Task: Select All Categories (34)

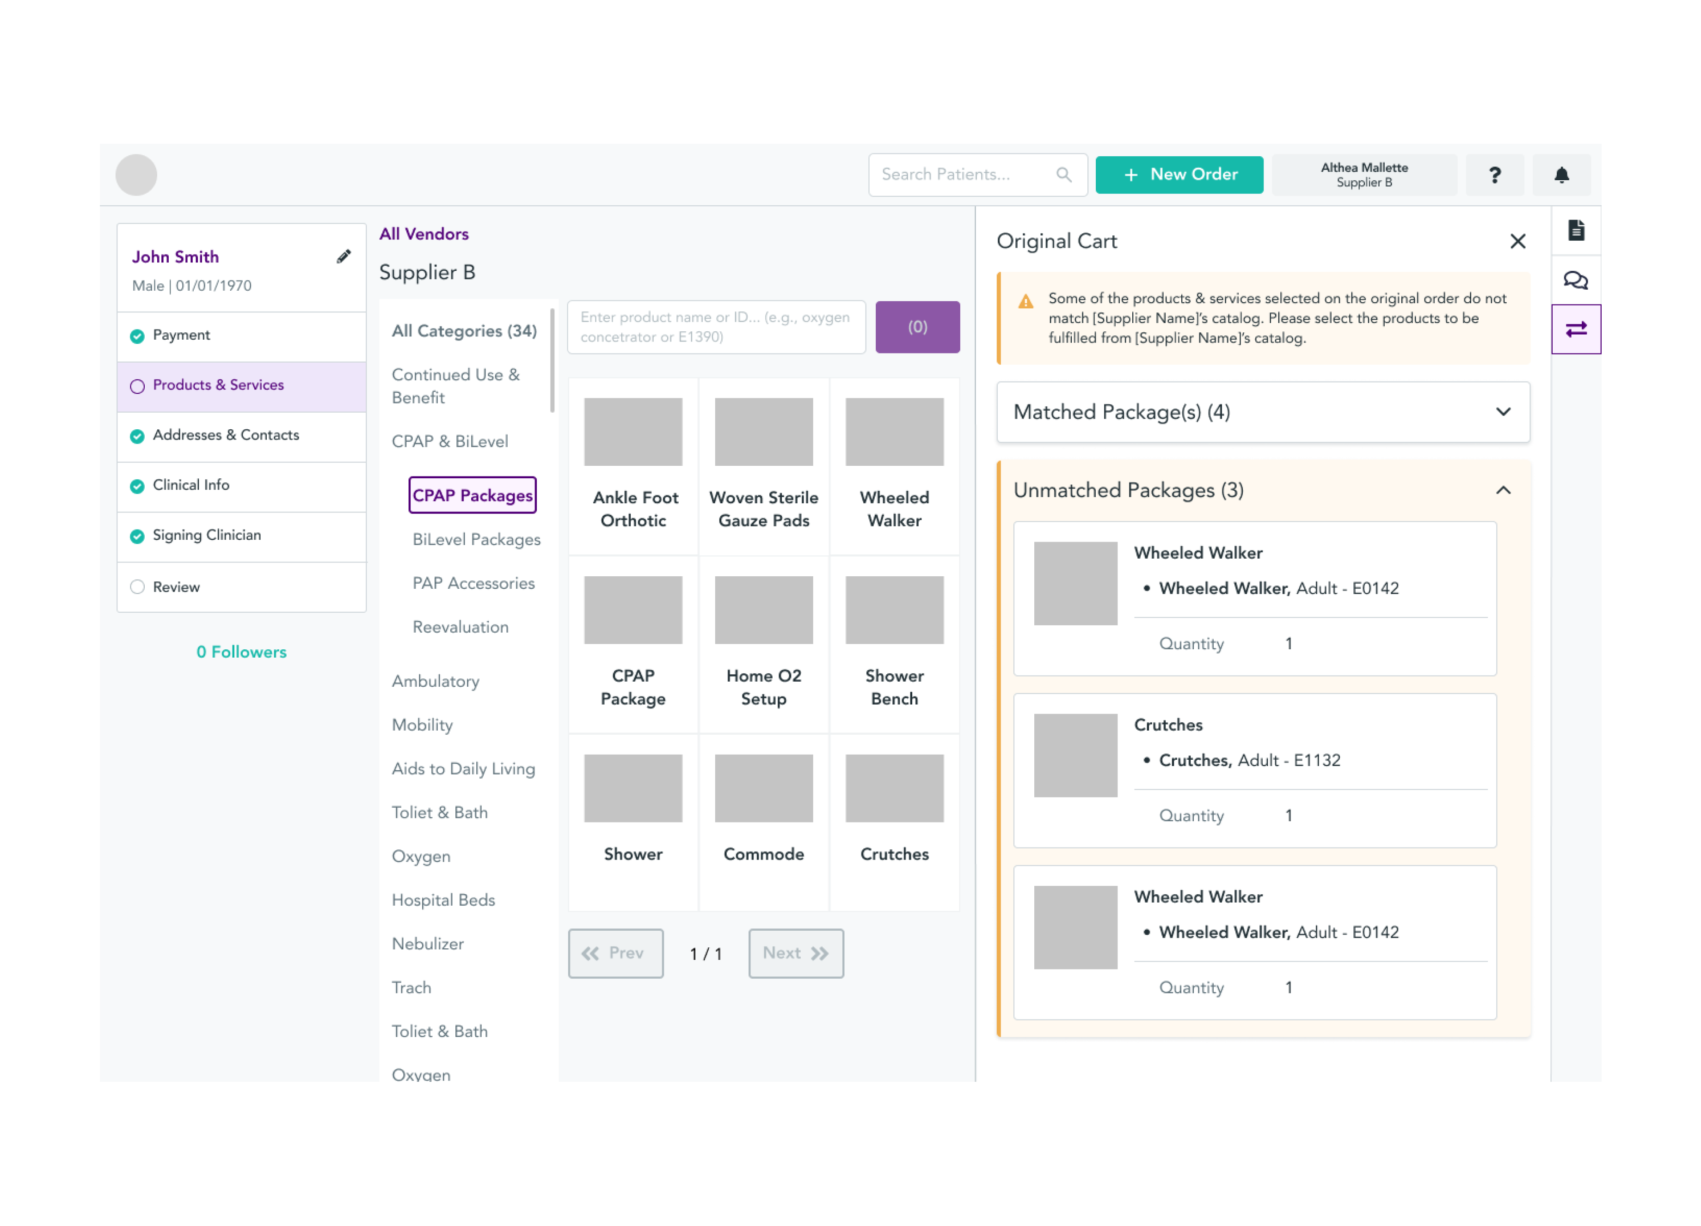Action: pyautogui.click(x=464, y=331)
